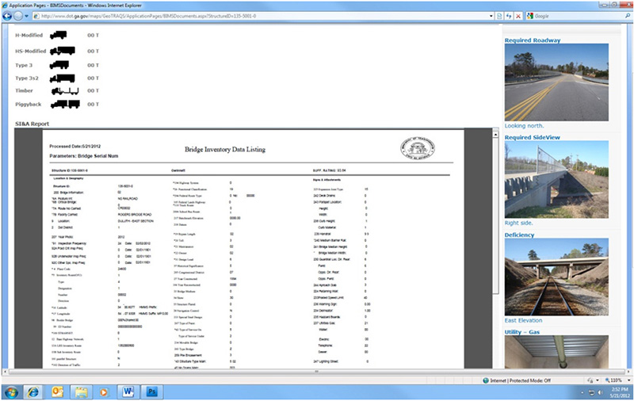Click the horizontal scrollbar left arrow
The image size is (634, 401).
[5, 372]
